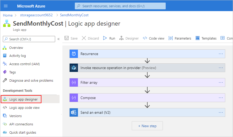The width and height of the screenshot is (233, 137).
Task: Collapse the left navigation sidebar
Action: [59, 39]
